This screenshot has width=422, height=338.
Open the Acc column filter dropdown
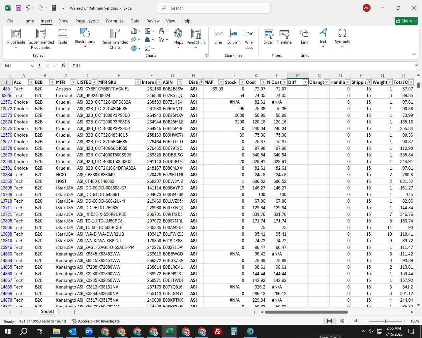(x=31, y=82)
